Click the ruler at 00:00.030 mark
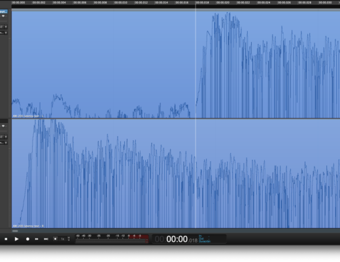The width and height of the screenshot is (340, 262). click(x=325, y=3)
